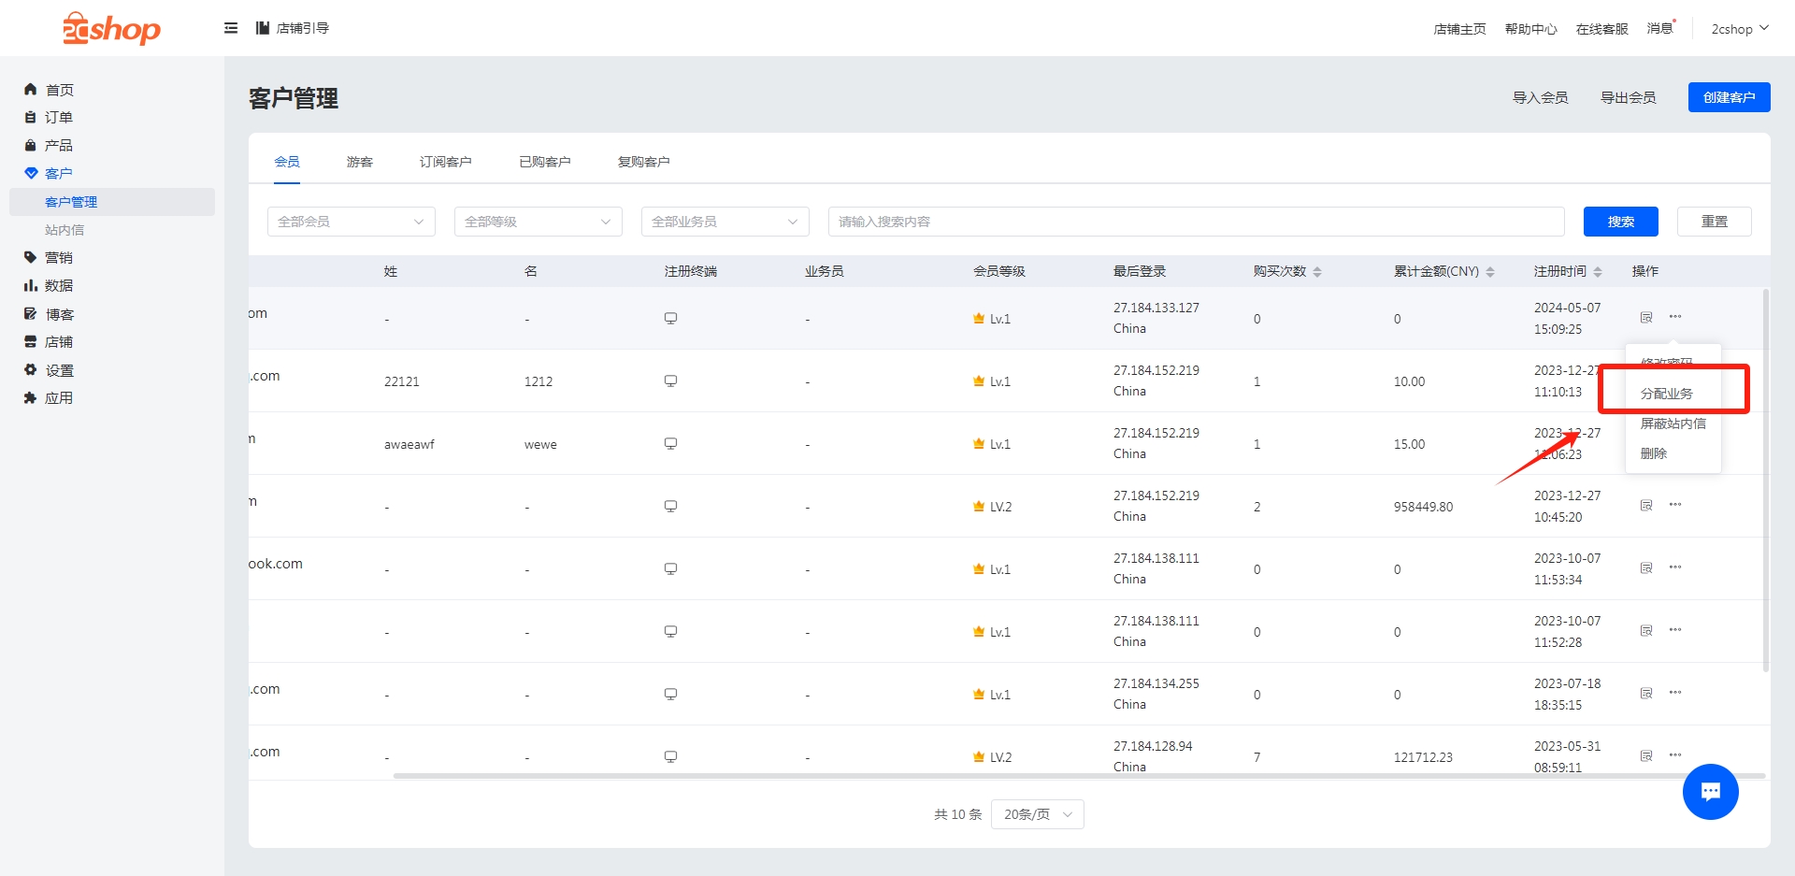The width and height of the screenshot is (1795, 876).
Task: Open 帮助中心 in top bar
Action: (x=1531, y=29)
